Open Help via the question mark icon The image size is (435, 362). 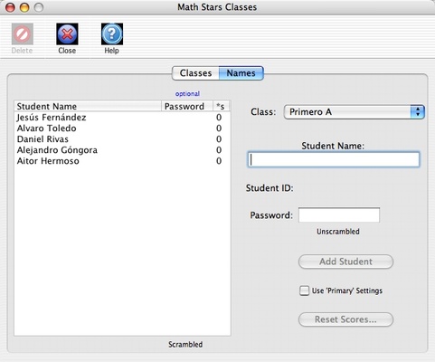pyautogui.click(x=112, y=33)
